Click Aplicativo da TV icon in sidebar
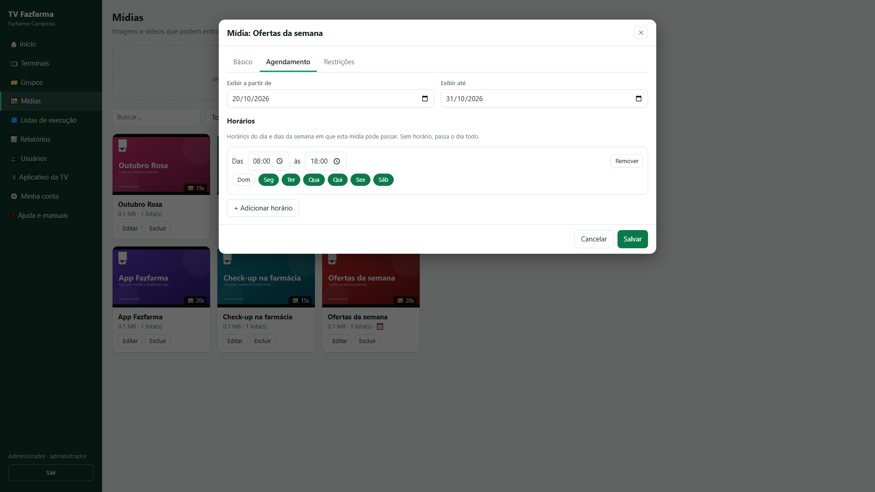Viewport: 875px width, 492px height. point(13,177)
